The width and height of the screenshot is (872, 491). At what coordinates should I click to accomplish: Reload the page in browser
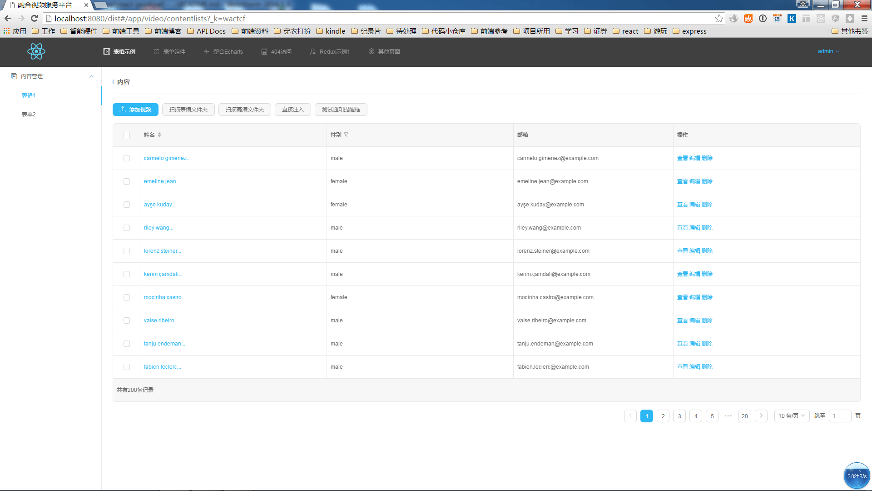(34, 19)
